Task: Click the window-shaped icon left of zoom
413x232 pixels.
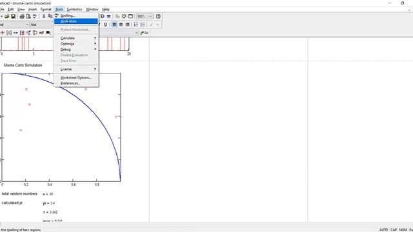Action: coord(130,16)
